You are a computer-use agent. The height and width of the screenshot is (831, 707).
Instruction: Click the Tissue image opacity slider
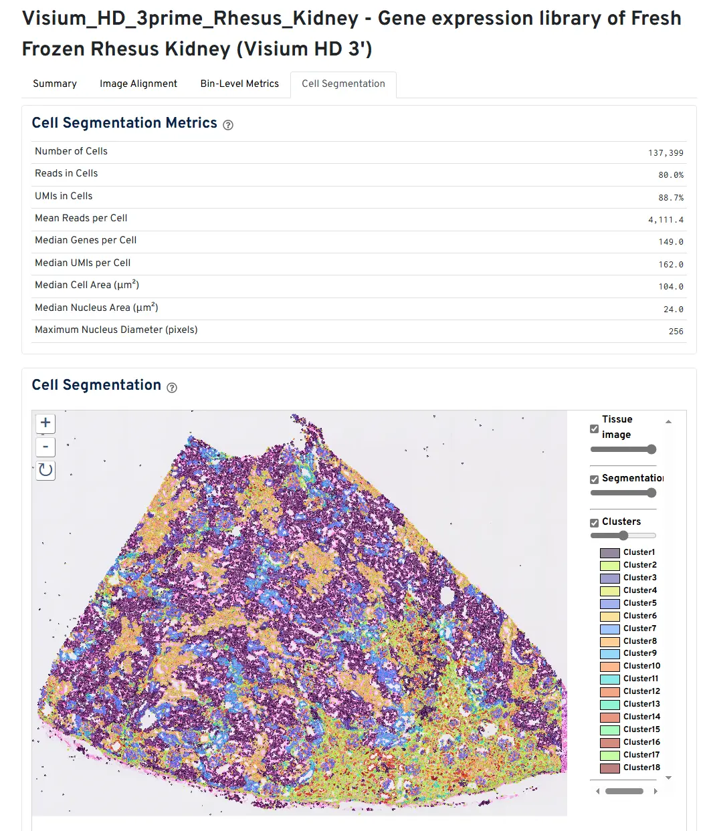[x=623, y=449]
